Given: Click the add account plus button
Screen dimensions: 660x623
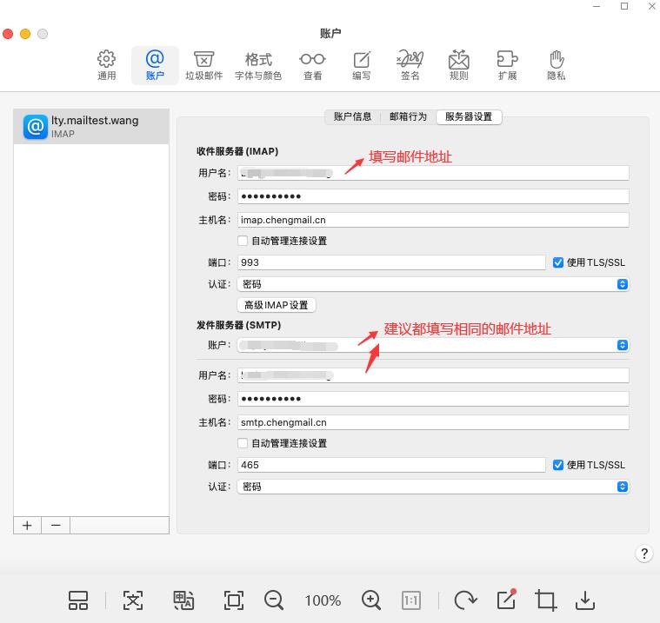Looking at the screenshot, I should coord(27,526).
